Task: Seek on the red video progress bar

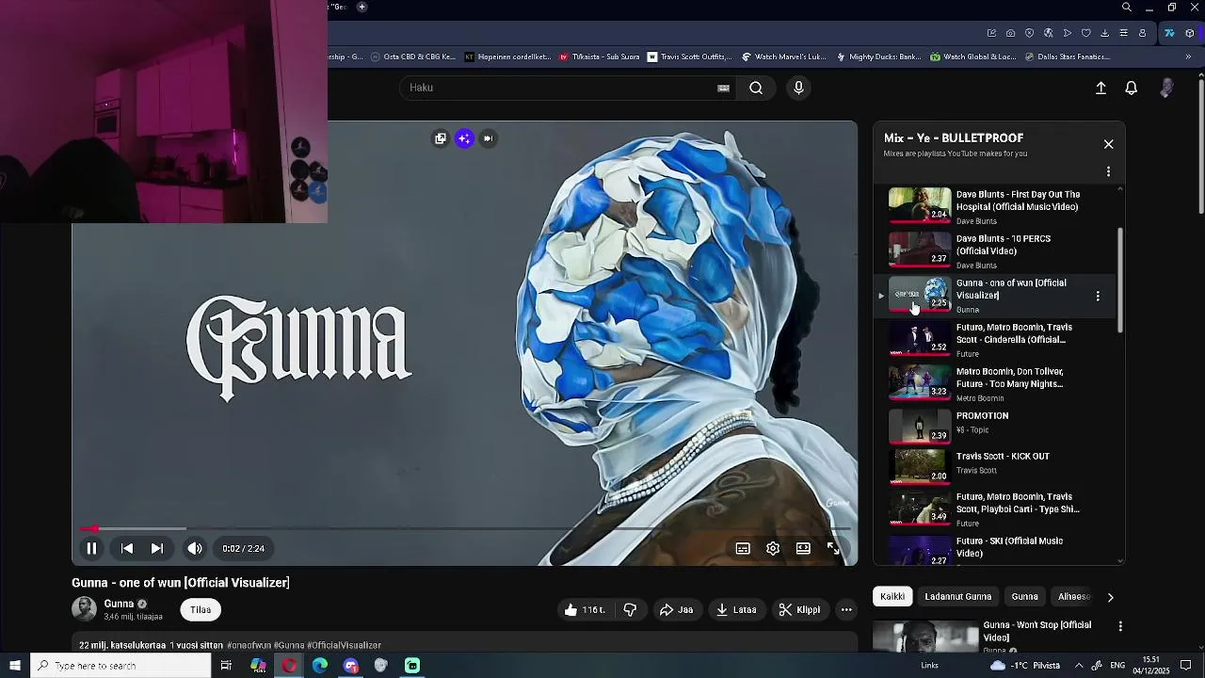Action: [x=464, y=529]
